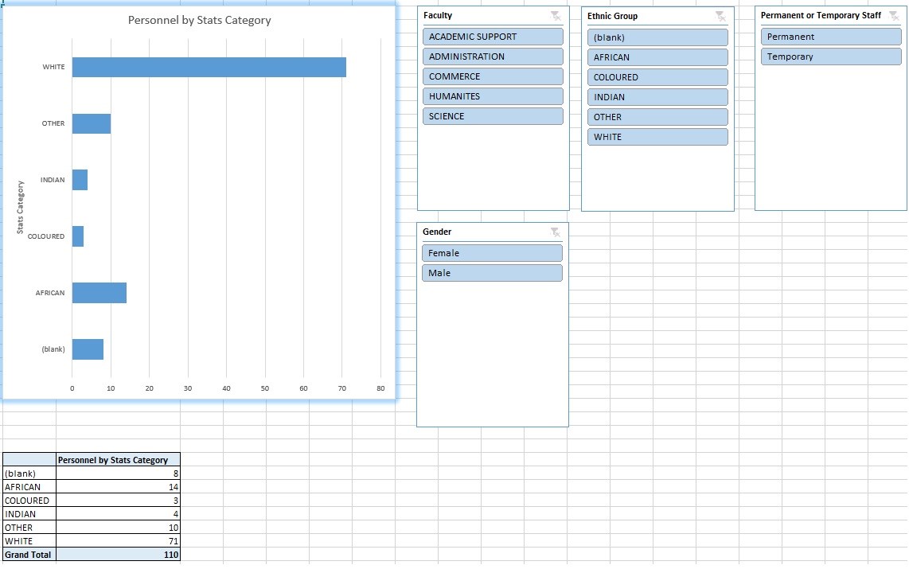Clear the Faculty slicer filter

point(554,15)
